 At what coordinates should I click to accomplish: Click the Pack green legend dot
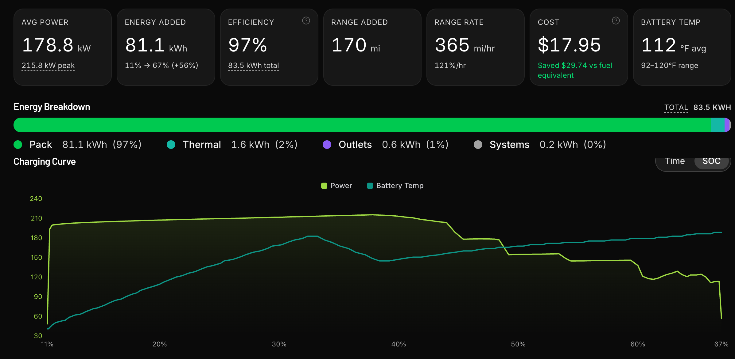(18, 145)
